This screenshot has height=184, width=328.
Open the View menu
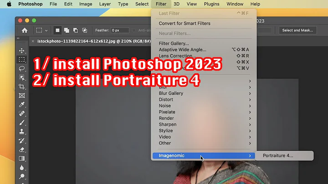tap(192, 4)
